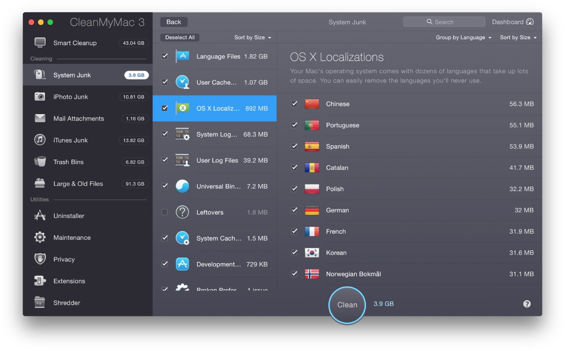
Task: Click the Deselect All button
Action: [180, 37]
